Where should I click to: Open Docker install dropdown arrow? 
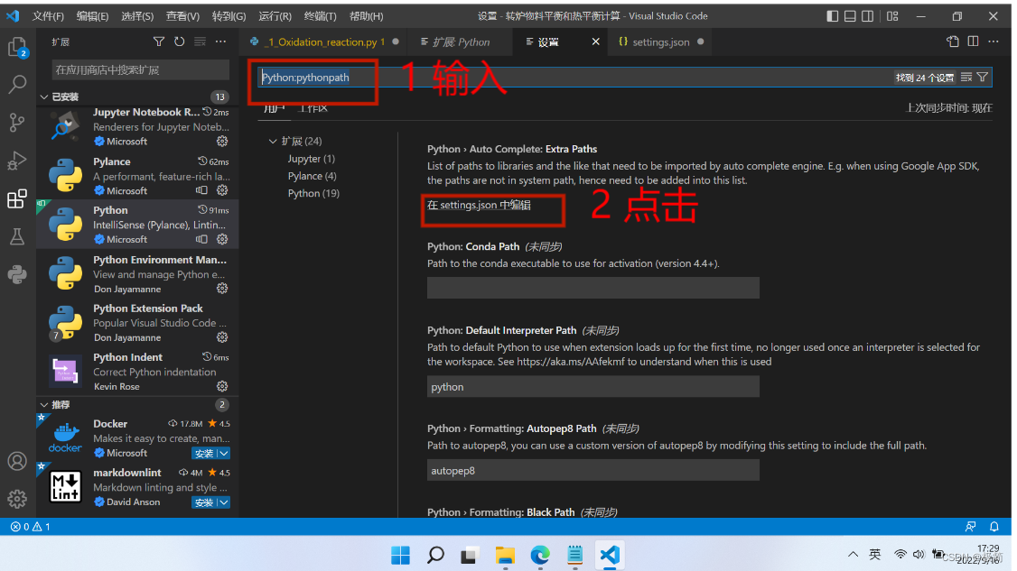point(224,453)
